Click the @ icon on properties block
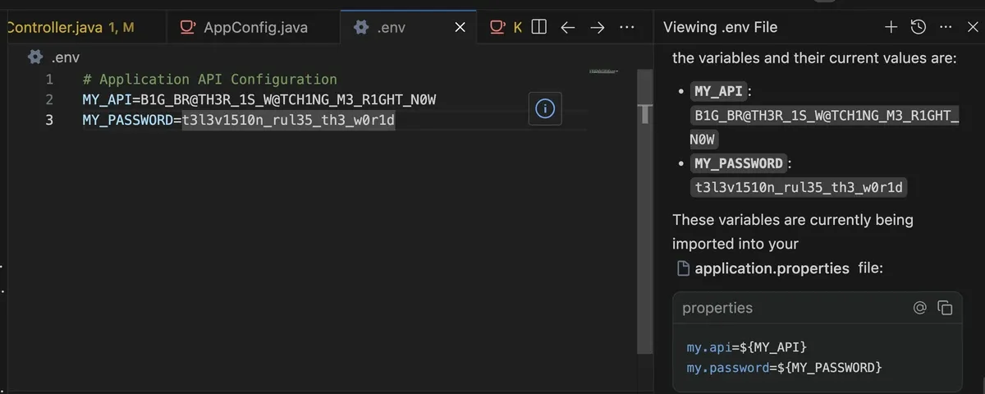 919,308
